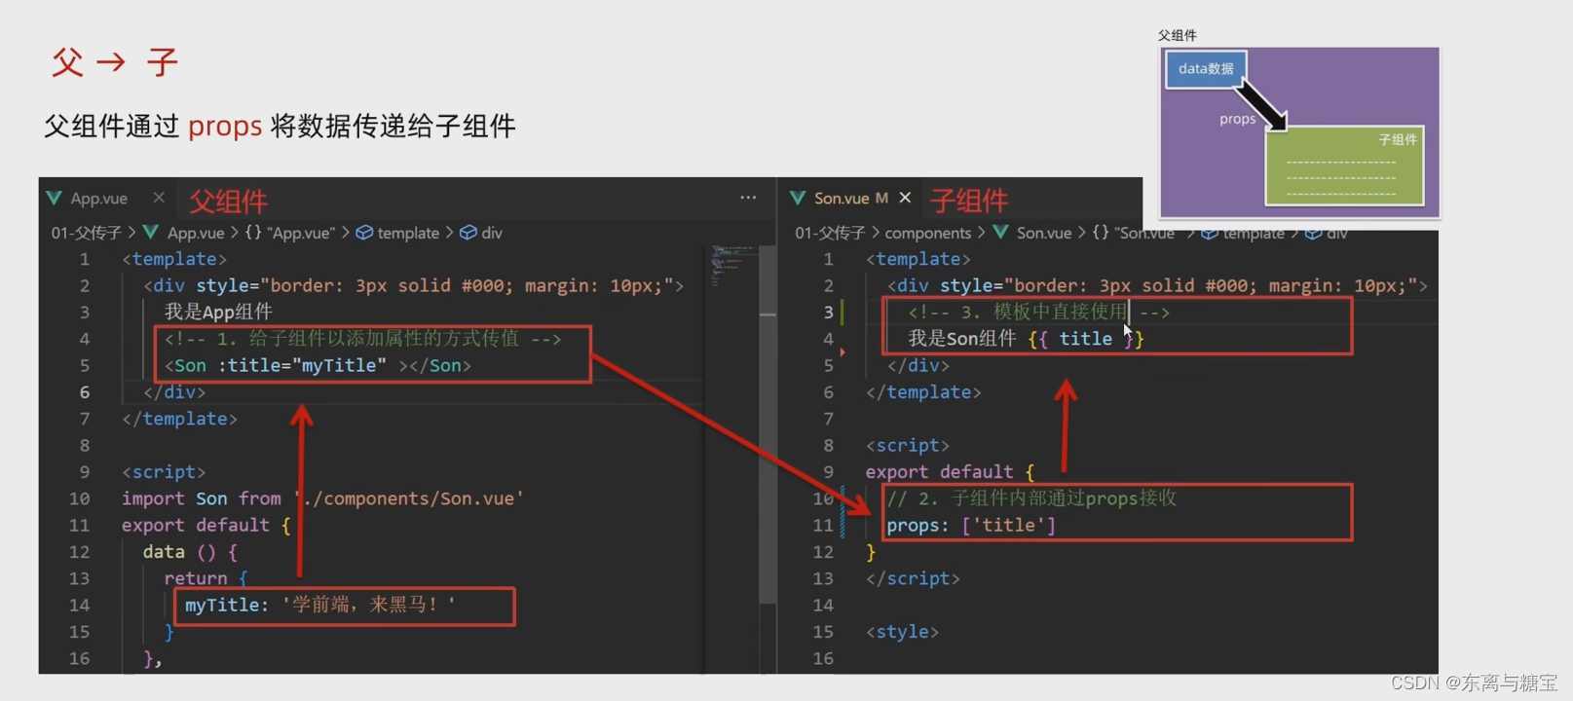Click the Son.vue modified "M" tab indicator

pos(881,198)
